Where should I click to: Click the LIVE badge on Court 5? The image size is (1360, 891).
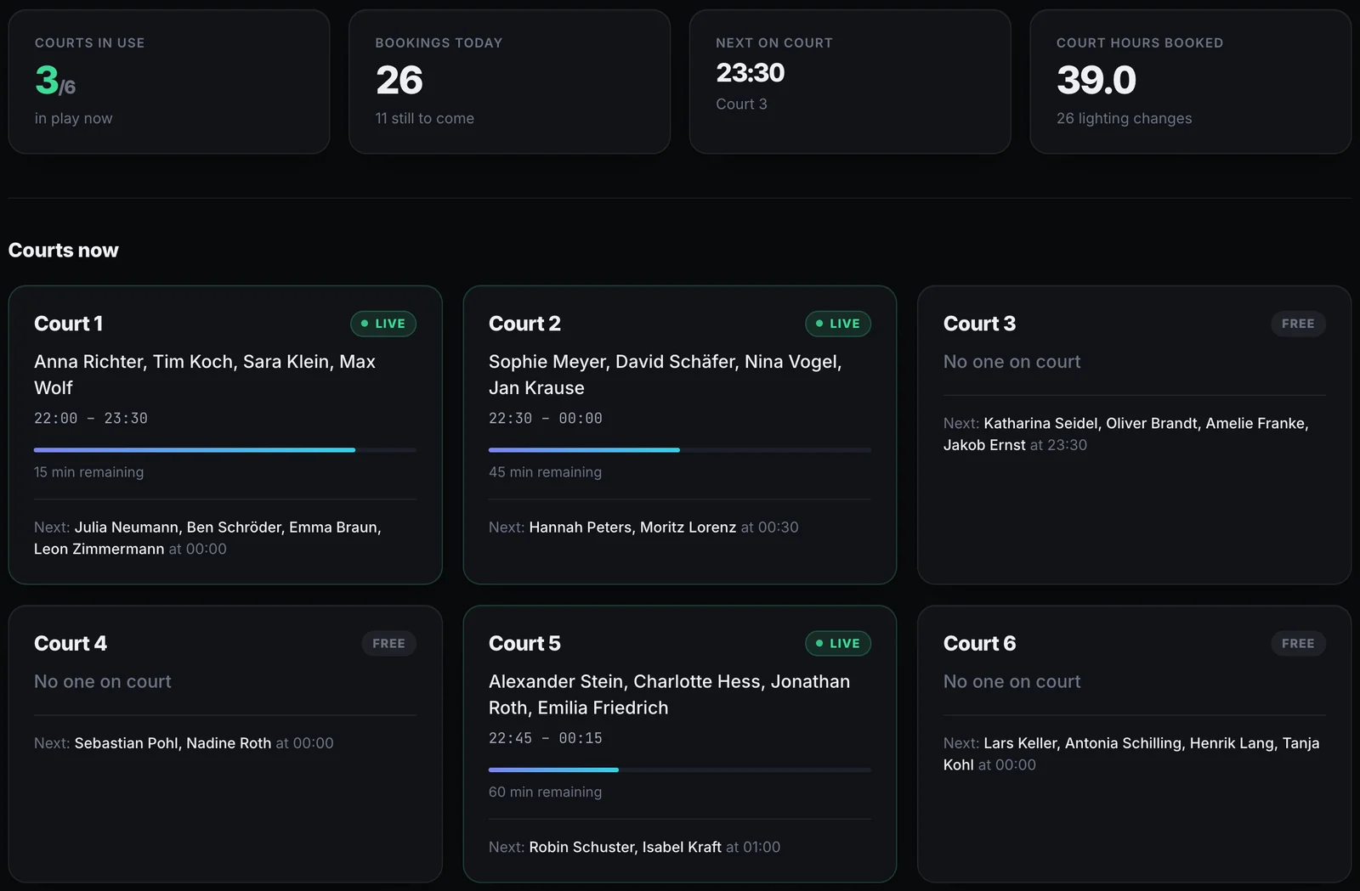coord(838,644)
